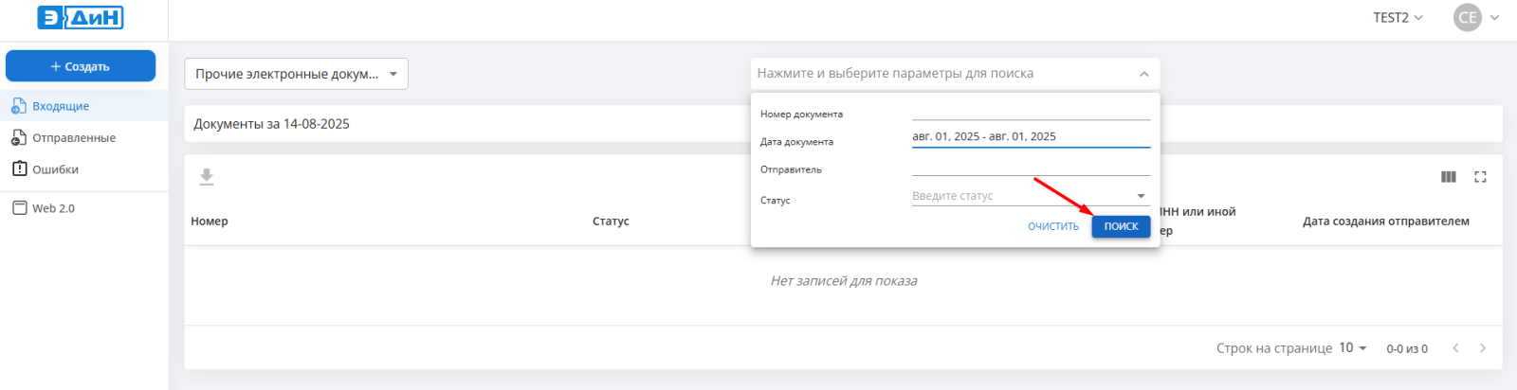Toggle fullscreen table view icon
Image resolution: width=1517 pixels, height=390 pixels.
tap(1480, 177)
